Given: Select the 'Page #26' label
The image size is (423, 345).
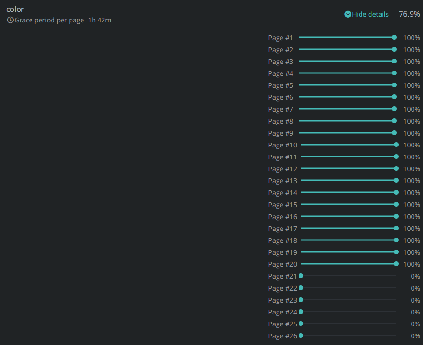Looking at the screenshot, I should click(282, 336).
